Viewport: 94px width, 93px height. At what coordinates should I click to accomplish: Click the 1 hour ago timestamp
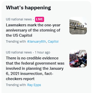(x=43, y=52)
